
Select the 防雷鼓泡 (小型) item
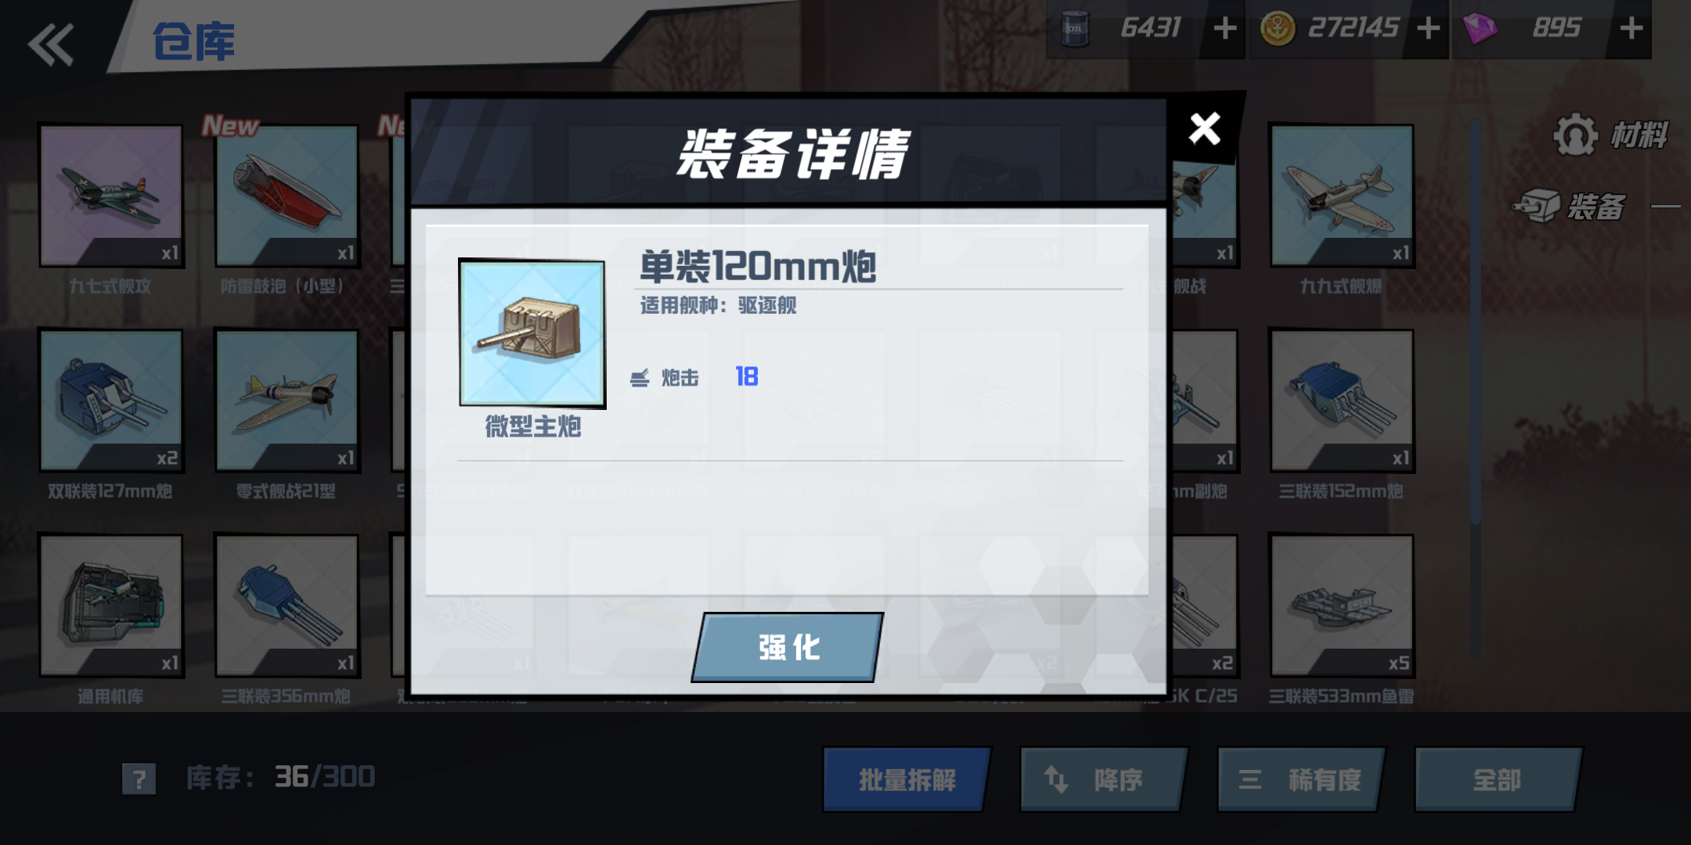pyautogui.click(x=287, y=196)
